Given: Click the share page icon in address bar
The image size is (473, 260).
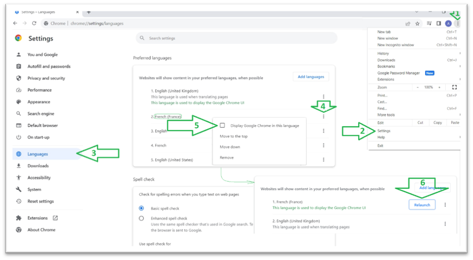Looking at the screenshot, I should coord(408,24).
